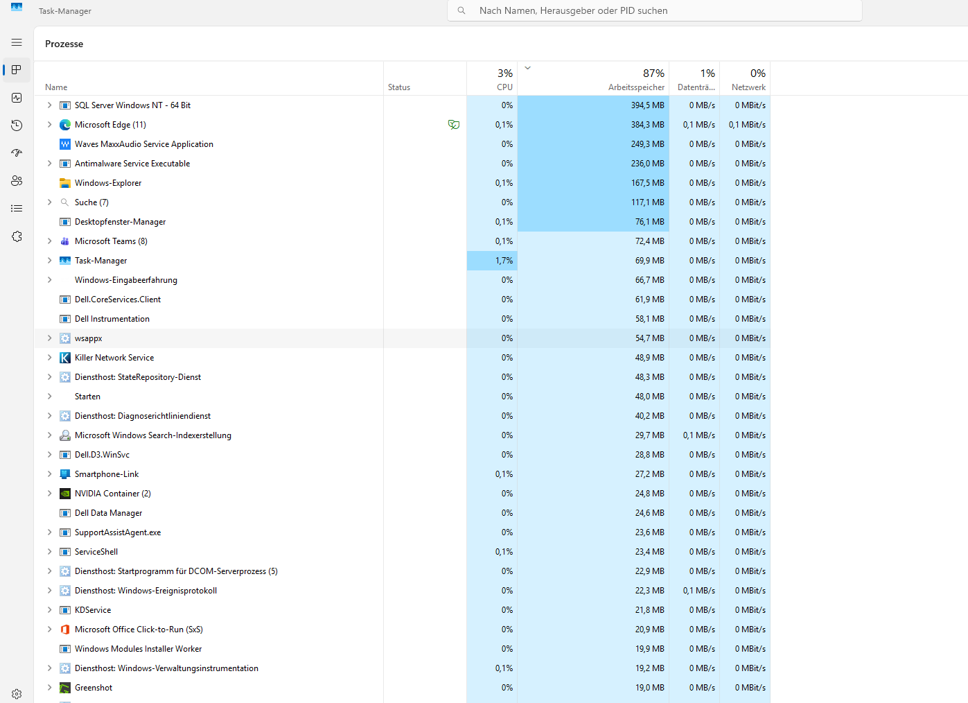Viewport: 968px width, 703px height.
Task: Select the Windows Modules Installer Worker row
Action: [402, 649]
